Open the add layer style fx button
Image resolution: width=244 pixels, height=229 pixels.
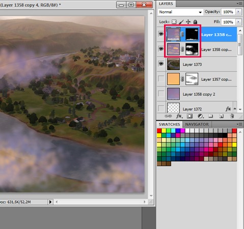pyautogui.click(x=179, y=116)
